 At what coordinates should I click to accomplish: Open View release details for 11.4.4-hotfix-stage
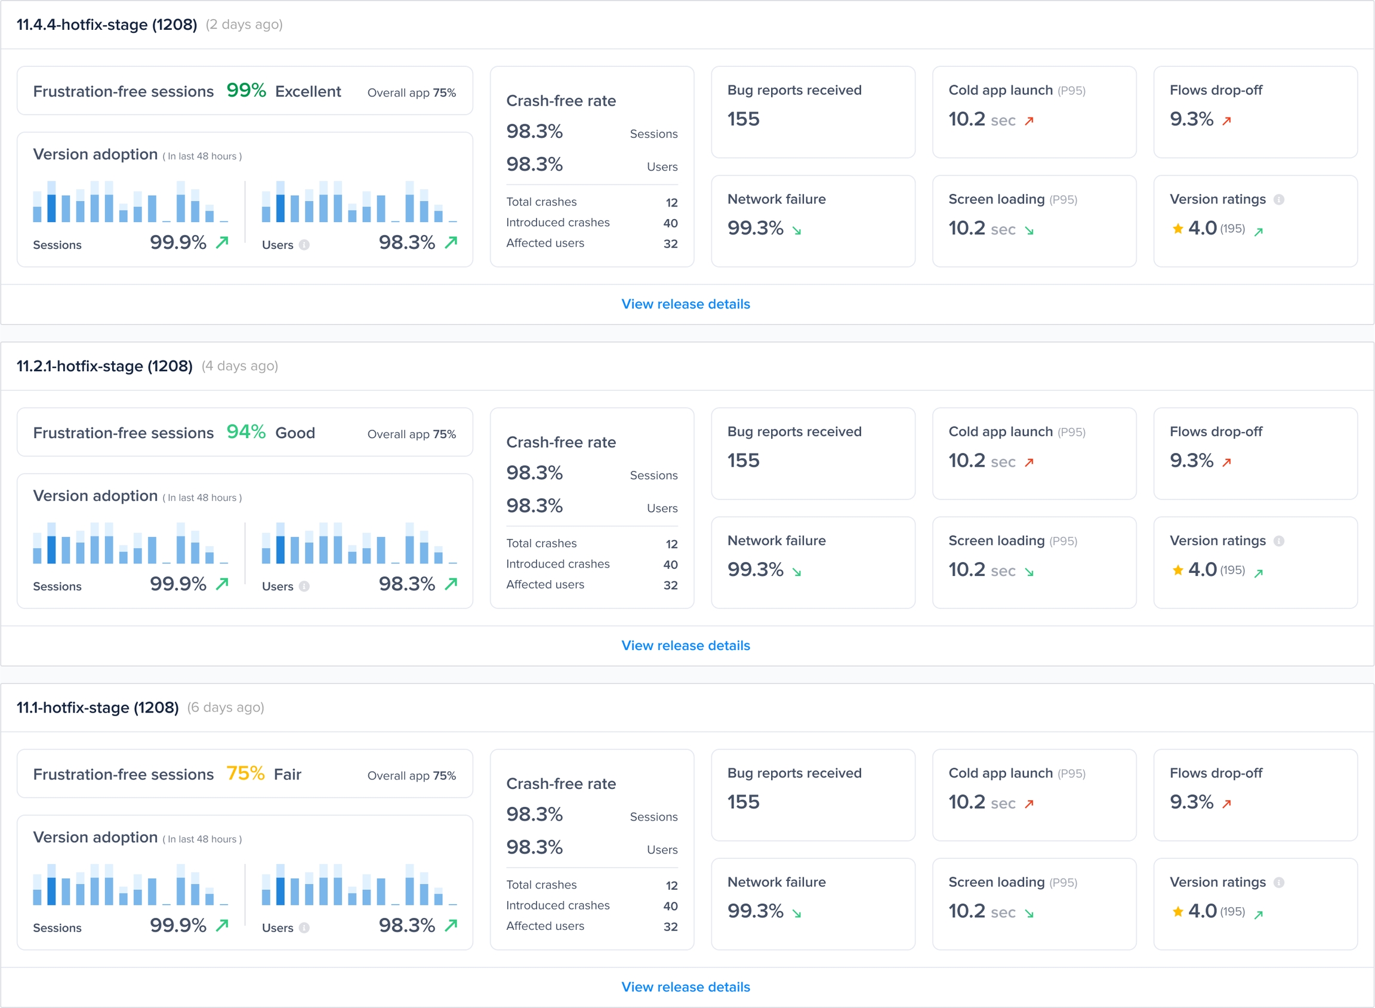(x=686, y=304)
